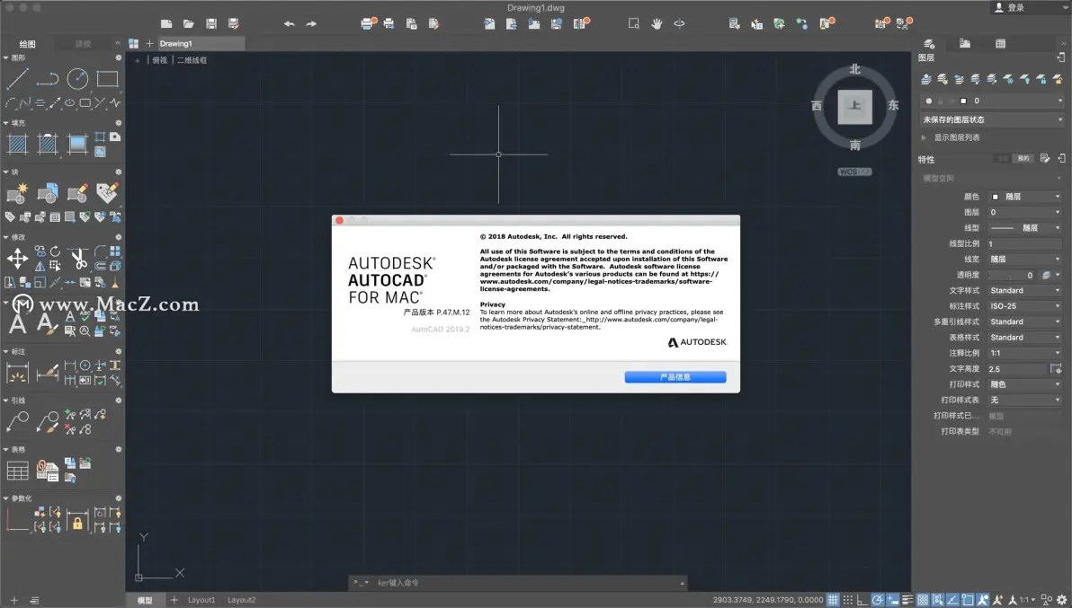
Task: Add a new layout with plus button
Action: tap(174, 600)
